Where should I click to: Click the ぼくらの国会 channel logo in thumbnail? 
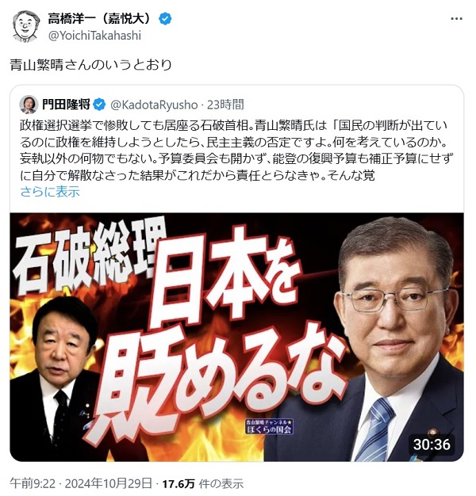pos(269,427)
